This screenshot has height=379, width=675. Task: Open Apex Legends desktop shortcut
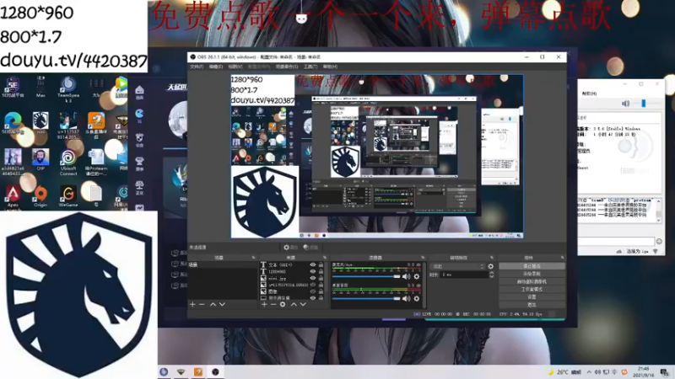[13, 197]
